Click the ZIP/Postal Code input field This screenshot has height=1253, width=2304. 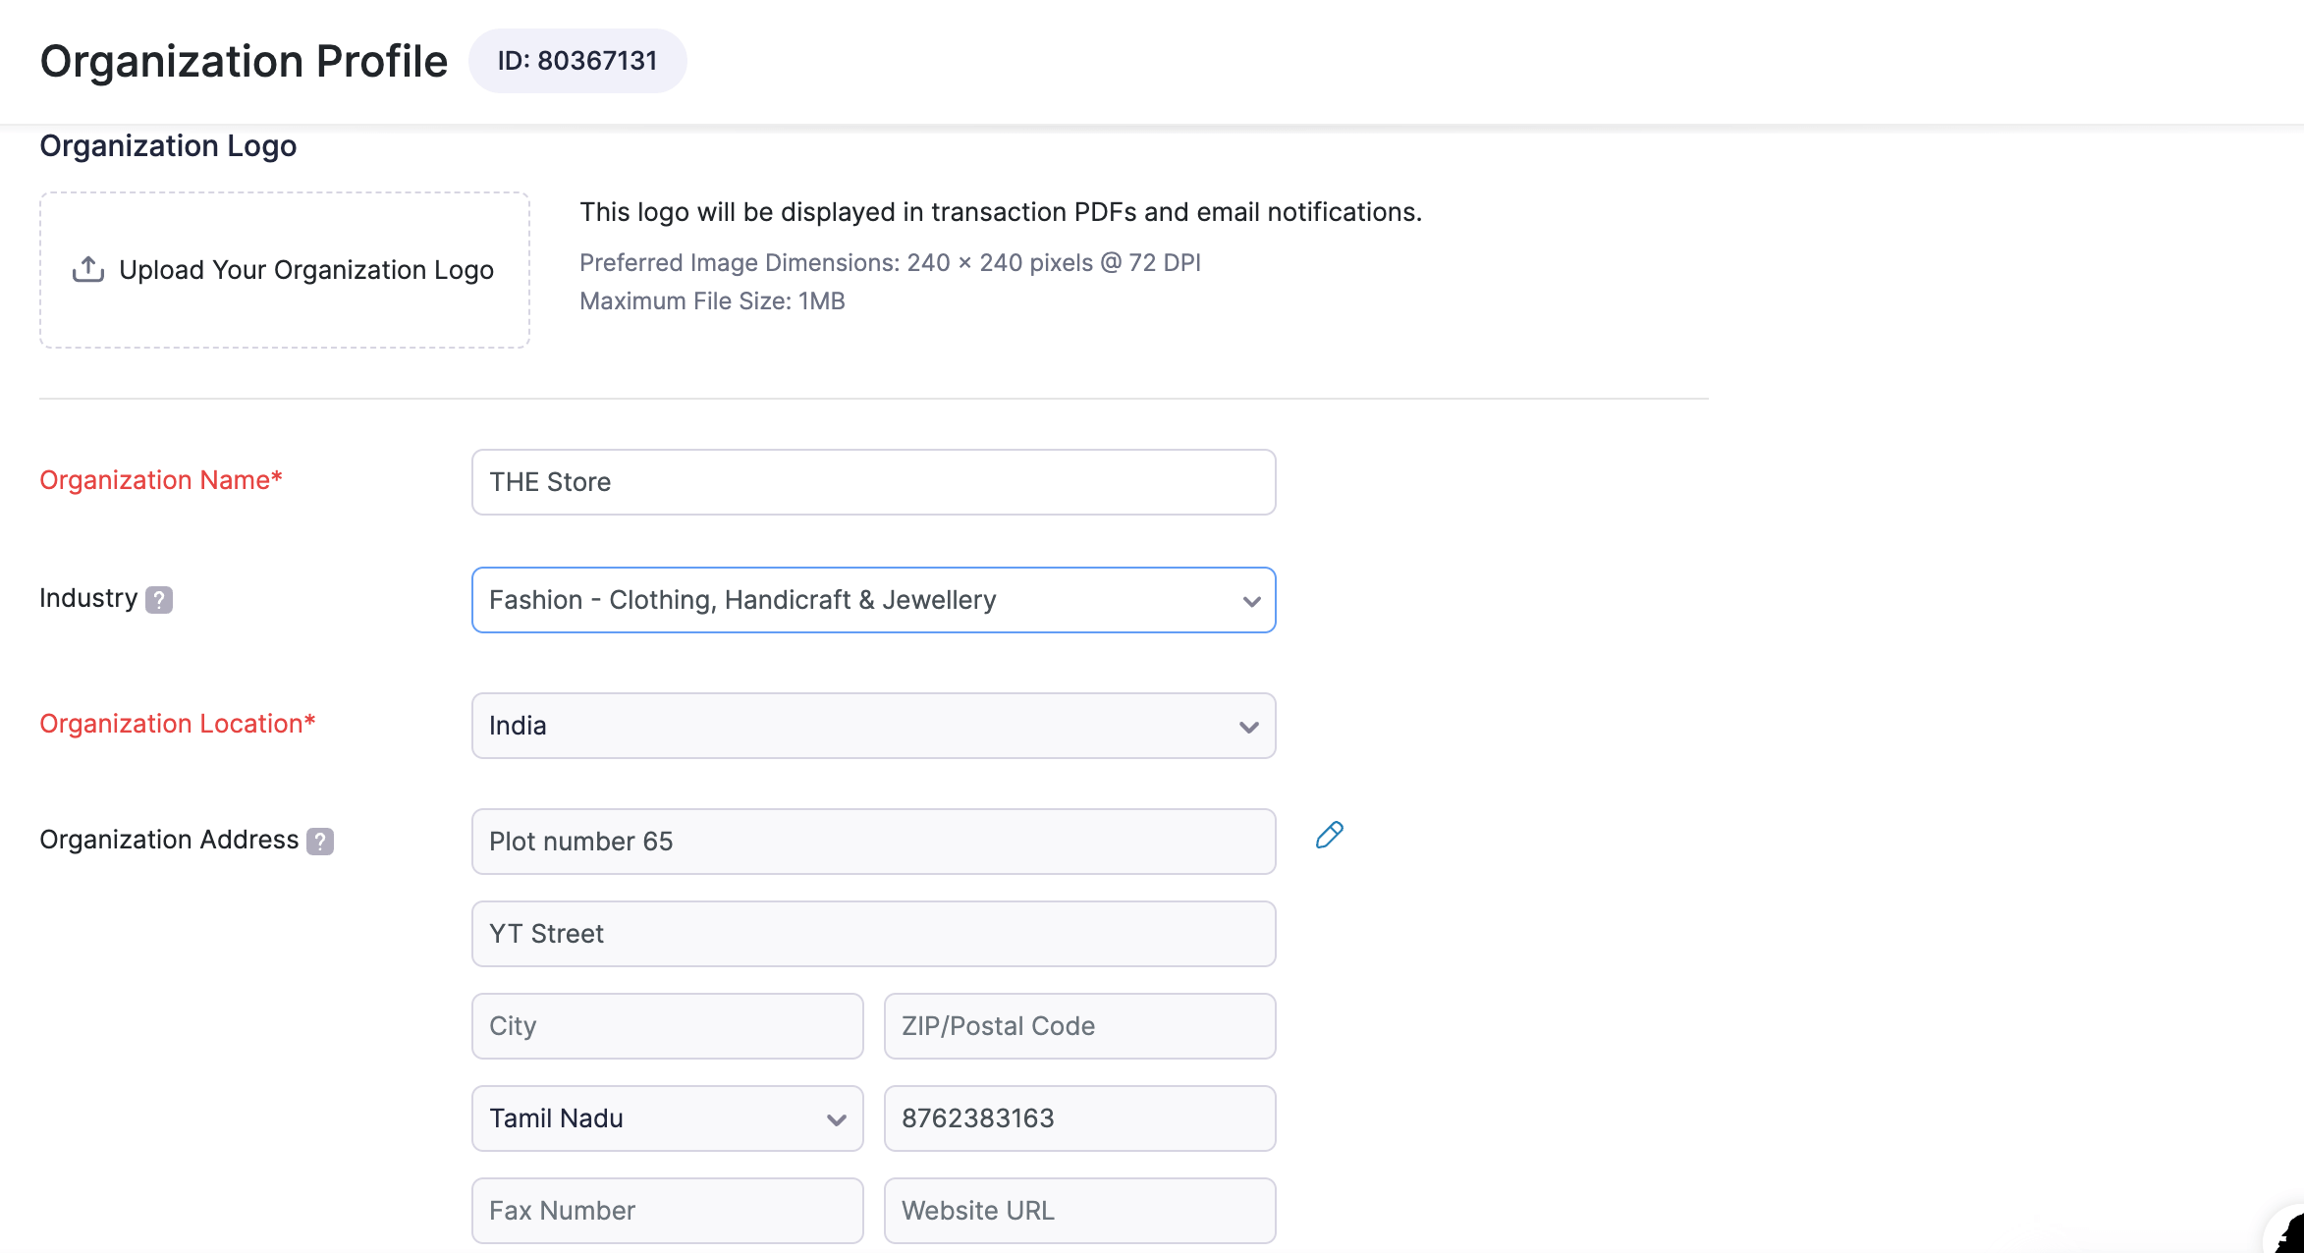pos(1080,1024)
